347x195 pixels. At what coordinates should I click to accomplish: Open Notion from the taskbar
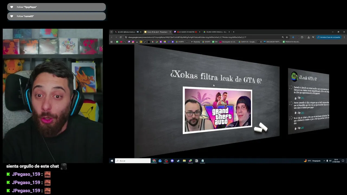[x=197, y=161]
